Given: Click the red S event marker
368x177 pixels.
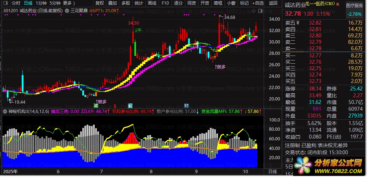Looking at the screenshot, I should tap(115, 106).
